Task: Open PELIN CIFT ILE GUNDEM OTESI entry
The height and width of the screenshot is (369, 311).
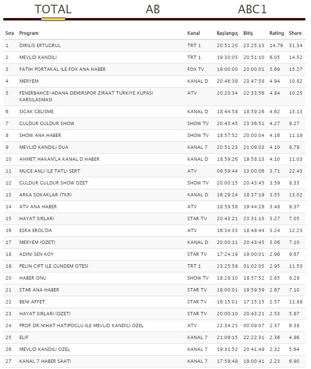Action: [54, 266]
